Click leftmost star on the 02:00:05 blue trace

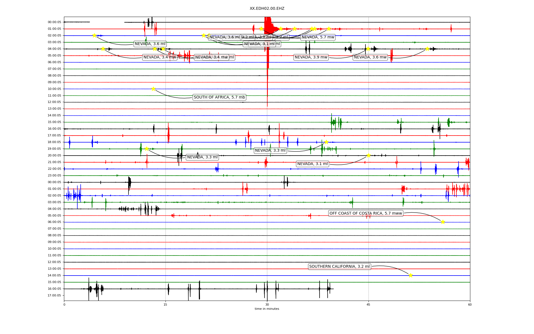pyautogui.click(x=94, y=35)
